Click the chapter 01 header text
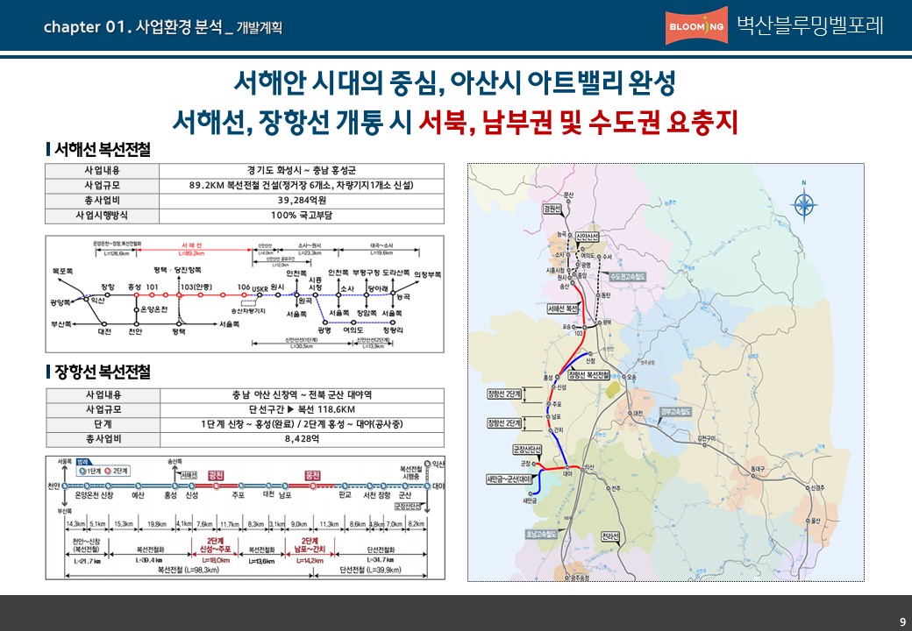Image resolution: width=912 pixels, height=631 pixels. (163, 26)
